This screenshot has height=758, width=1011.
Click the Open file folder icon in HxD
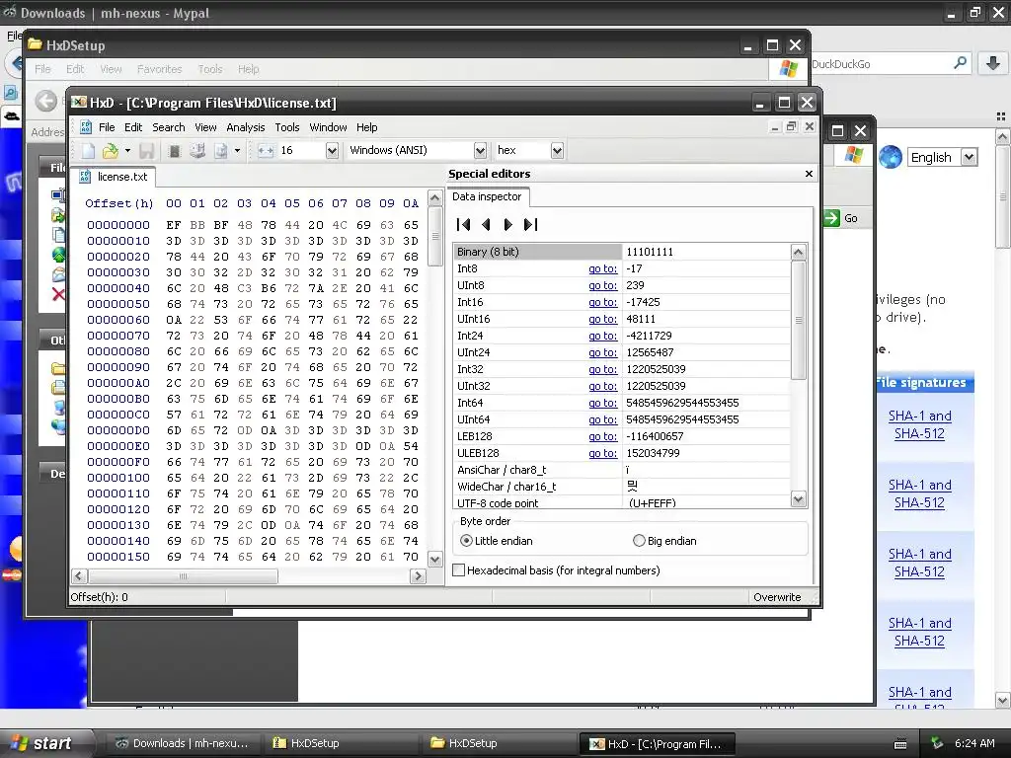[111, 151]
